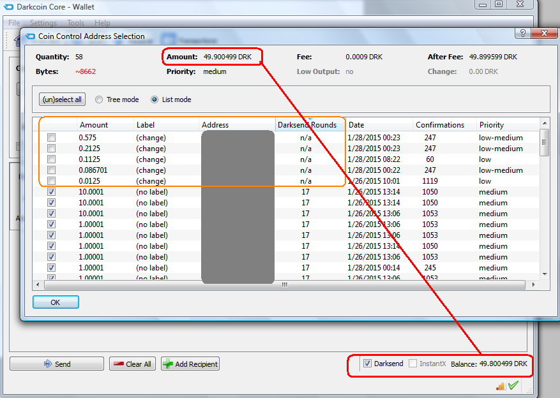Click the Quantity value 58
Image resolution: width=560 pixels, height=398 pixels.
tap(79, 57)
